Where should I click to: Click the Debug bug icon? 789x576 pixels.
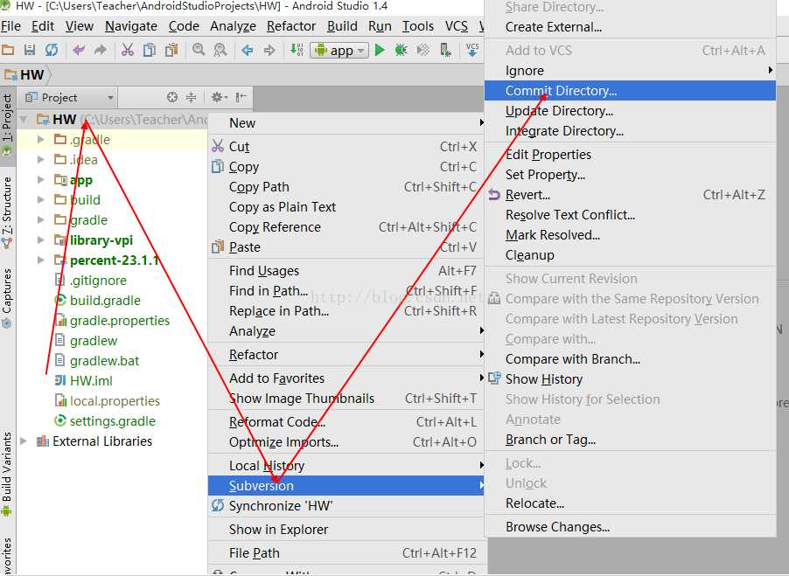401,50
